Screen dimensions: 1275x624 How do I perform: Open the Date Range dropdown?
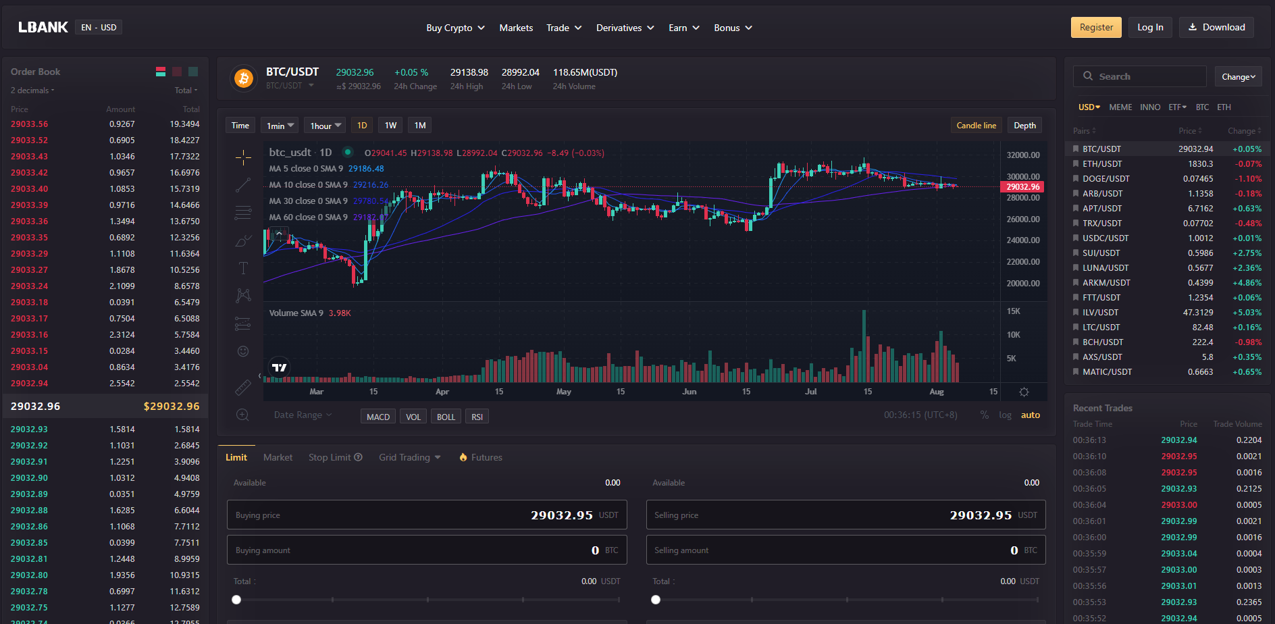click(x=303, y=415)
